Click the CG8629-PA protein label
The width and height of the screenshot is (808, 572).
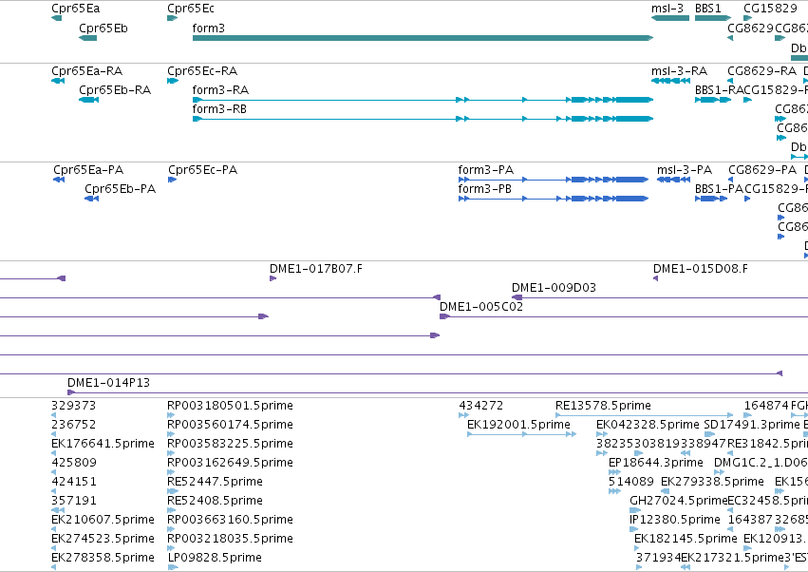(762, 170)
